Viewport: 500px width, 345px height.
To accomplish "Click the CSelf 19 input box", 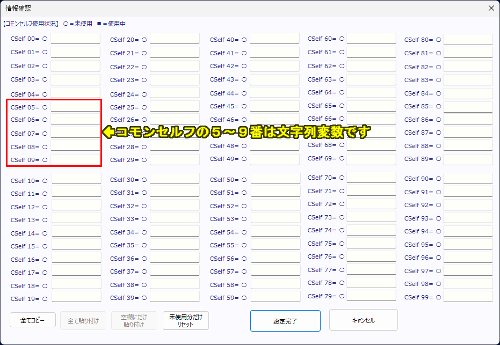I will click(x=76, y=299).
